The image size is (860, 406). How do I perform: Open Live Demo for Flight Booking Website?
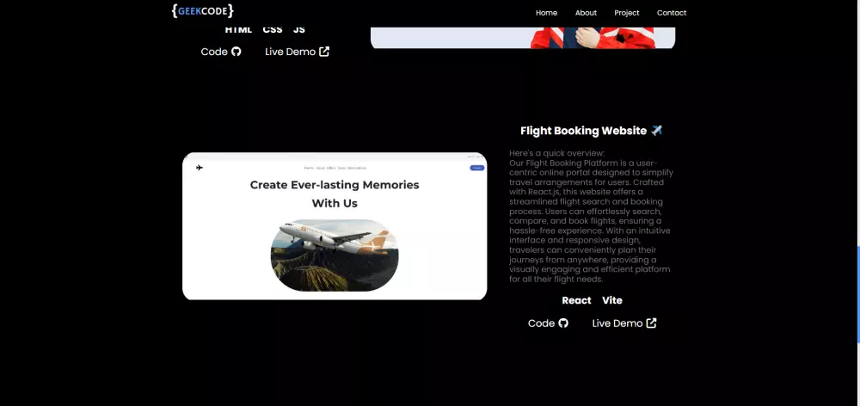pos(624,323)
